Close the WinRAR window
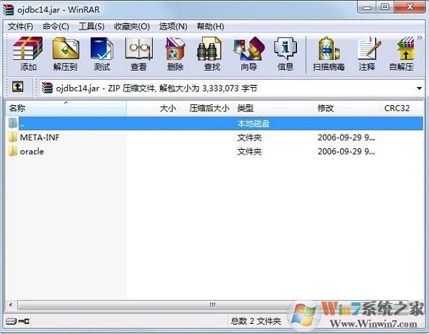This screenshot has width=429, height=334. [x=410, y=7]
